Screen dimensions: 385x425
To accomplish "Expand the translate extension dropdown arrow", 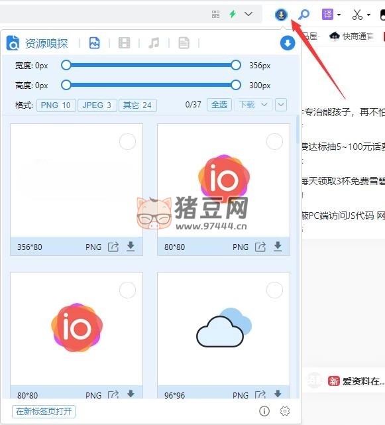I will (x=339, y=15).
